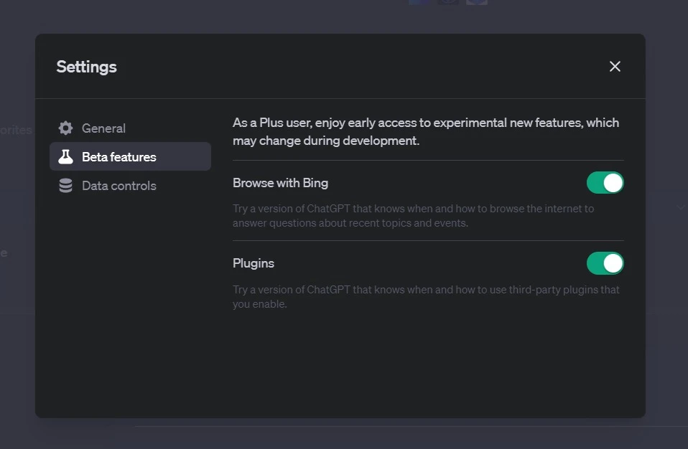Open the Data controls tab
The image size is (688, 449).
point(119,186)
